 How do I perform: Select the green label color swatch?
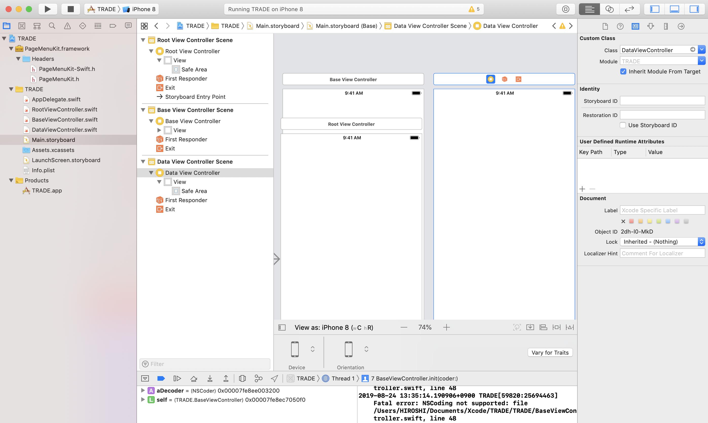click(x=659, y=221)
